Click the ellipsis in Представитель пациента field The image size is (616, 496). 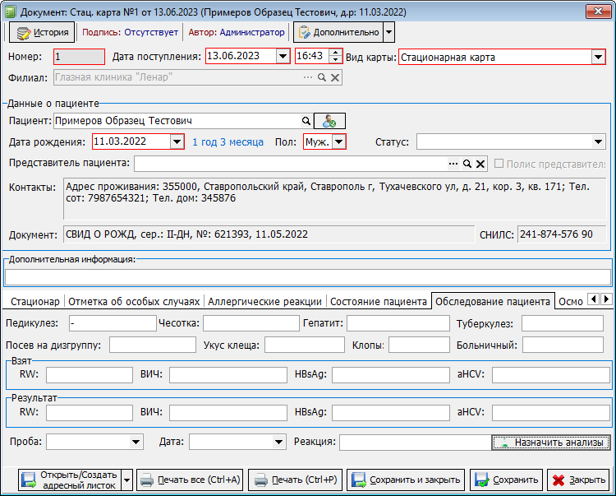coord(453,164)
